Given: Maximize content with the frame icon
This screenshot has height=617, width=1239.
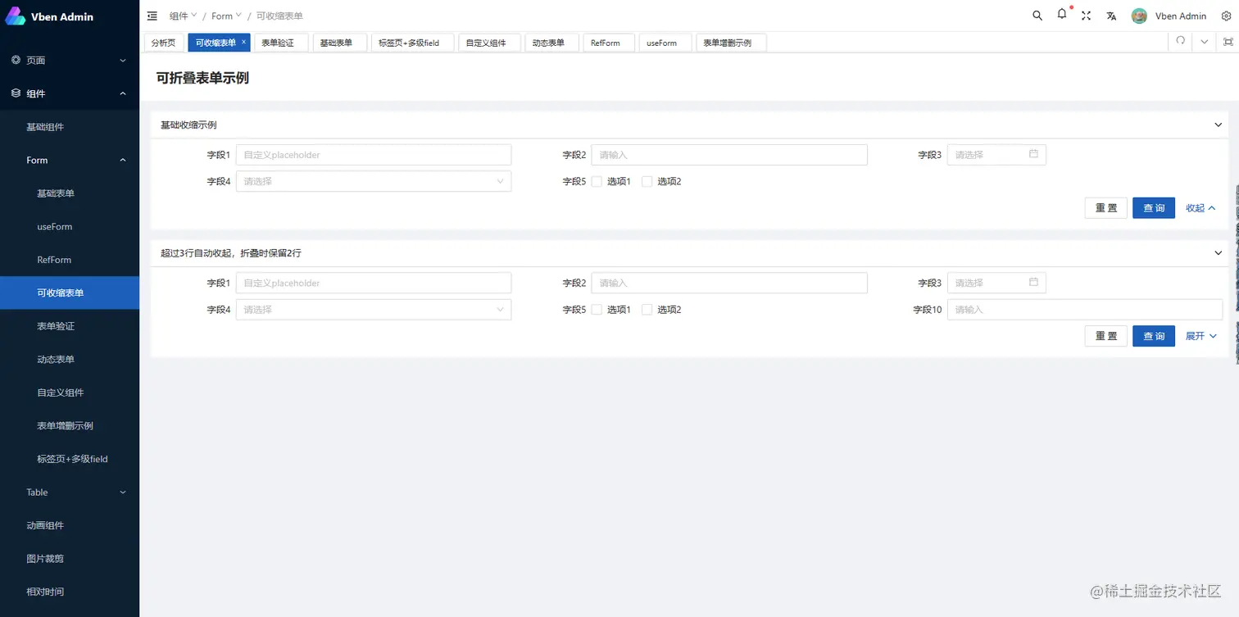Looking at the screenshot, I should (1228, 41).
